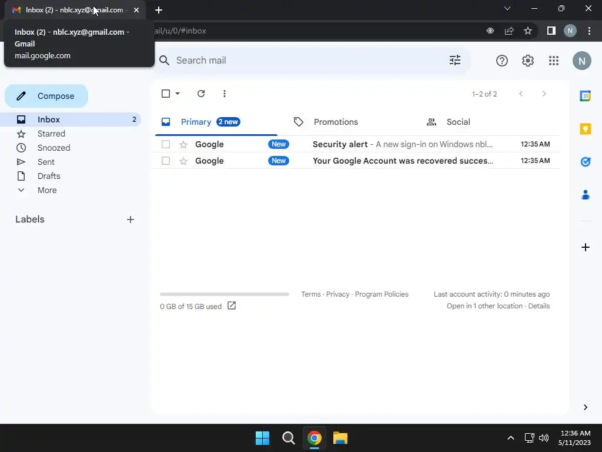Go to the older page arrow

tap(544, 94)
